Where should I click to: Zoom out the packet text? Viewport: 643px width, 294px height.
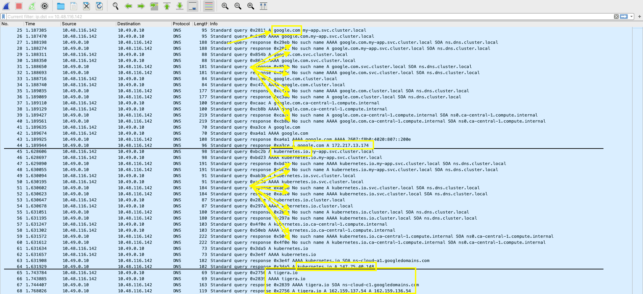(x=238, y=6)
